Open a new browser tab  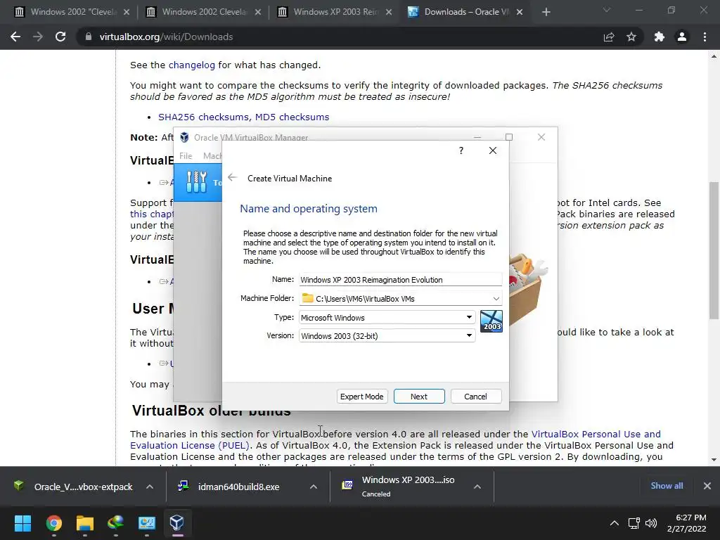click(546, 12)
